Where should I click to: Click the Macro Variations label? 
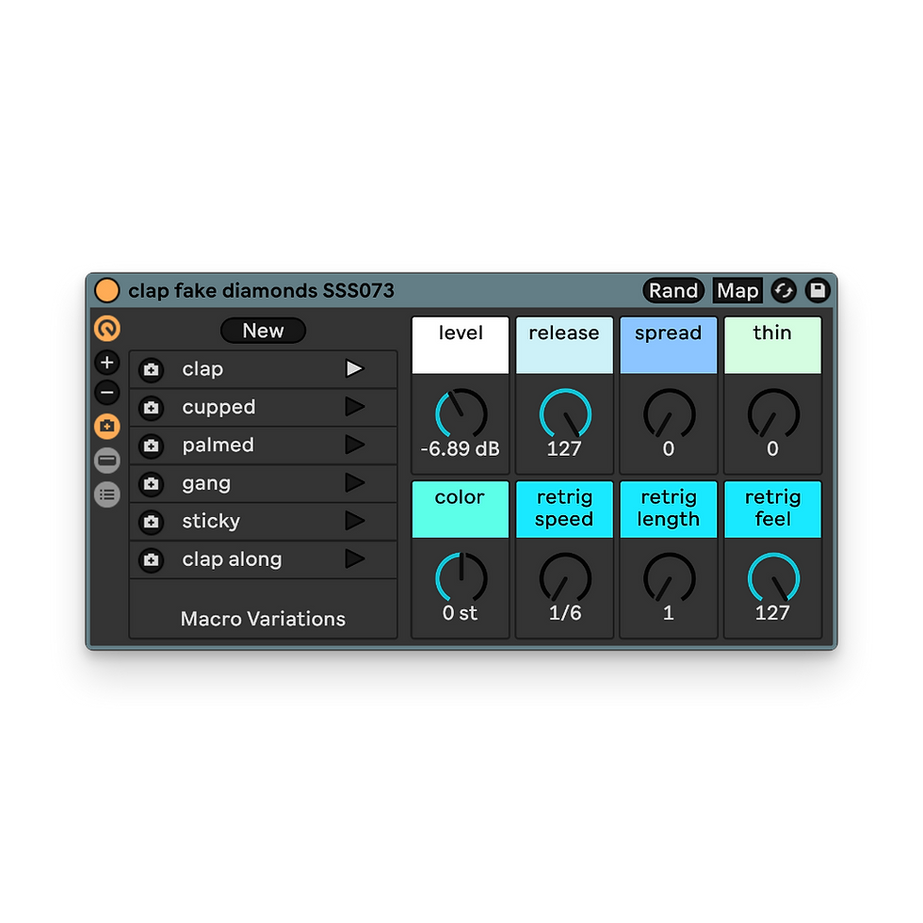[263, 620]
